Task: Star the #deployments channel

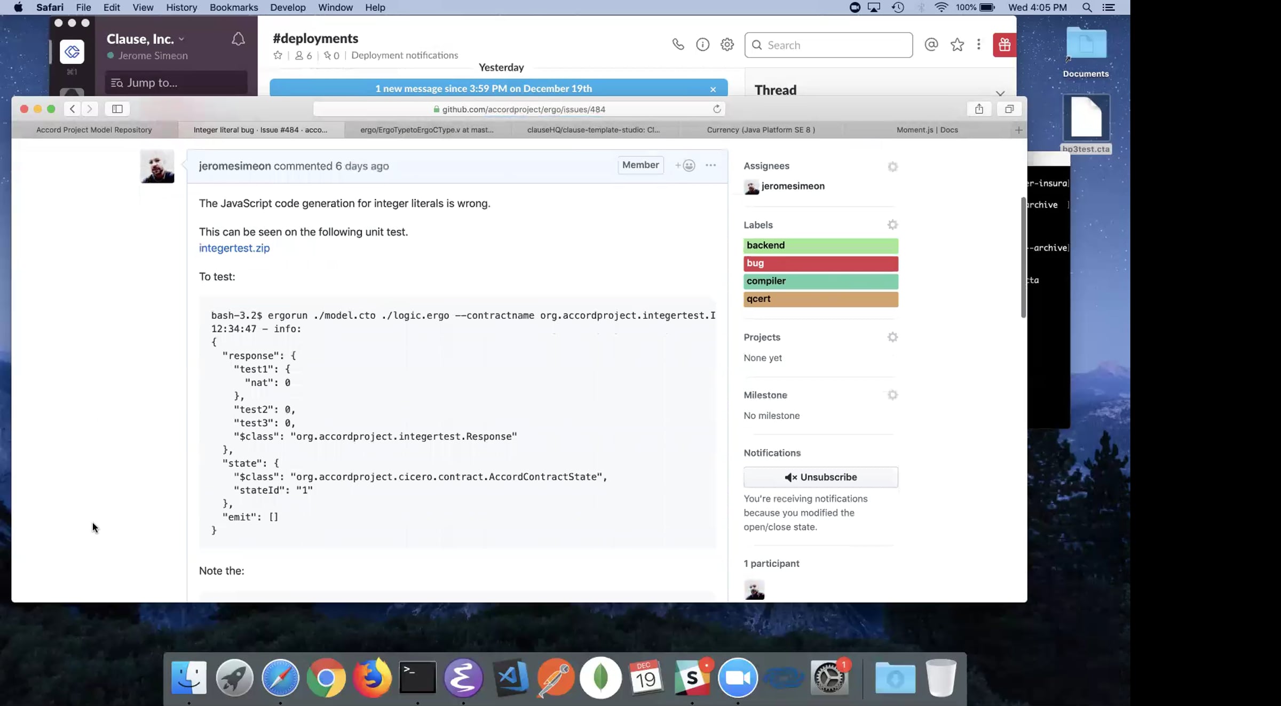Action: [x=278, y=55]
